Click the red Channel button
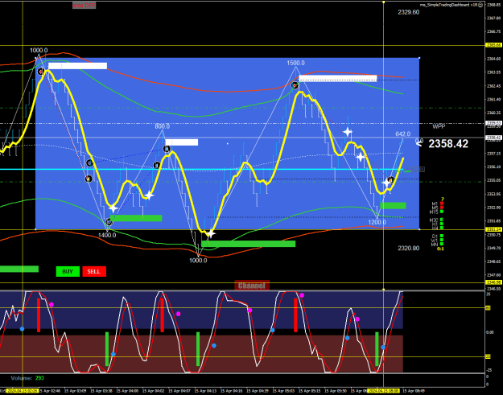Viewport: 503px width, 395px height. tap(252, 286)
